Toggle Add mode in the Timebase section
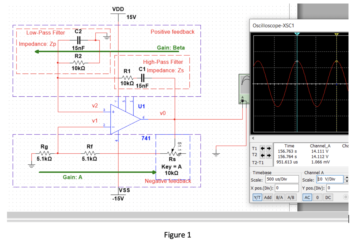The width and height of the screenshot is (358, 245). 268,197
